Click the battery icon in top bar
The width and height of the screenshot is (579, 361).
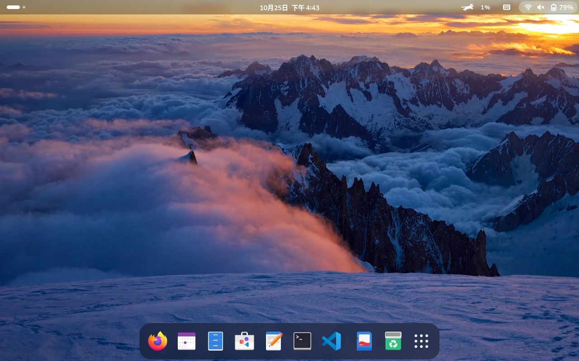[x=554, y=7]
